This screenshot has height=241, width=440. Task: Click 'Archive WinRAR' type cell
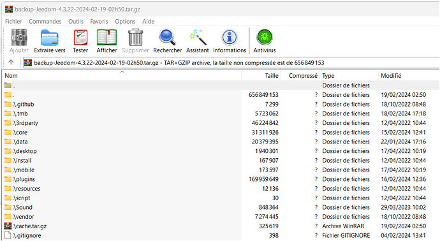[x=343, y=226]
